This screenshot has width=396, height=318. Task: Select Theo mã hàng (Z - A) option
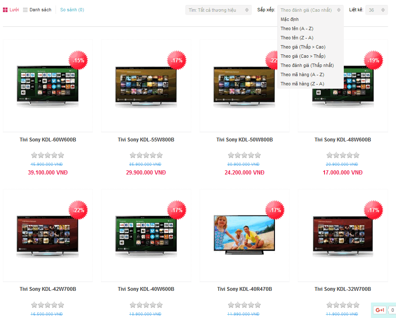coord(302,84)
